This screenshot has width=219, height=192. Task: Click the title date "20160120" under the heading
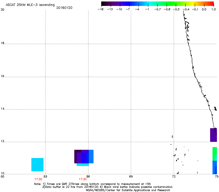click(64, 8)
